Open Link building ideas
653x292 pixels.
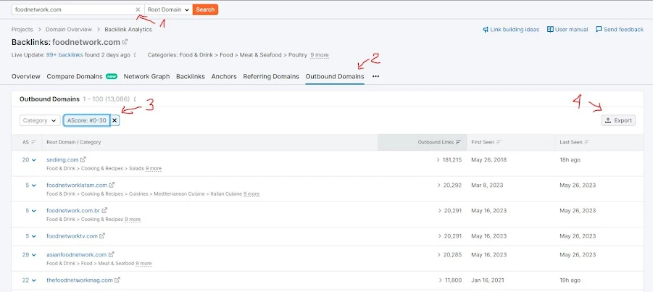click(515, 30)
